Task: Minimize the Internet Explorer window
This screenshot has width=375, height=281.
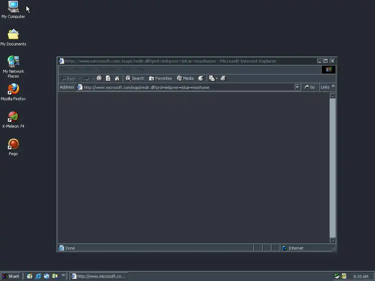Action: click(319, 61)
